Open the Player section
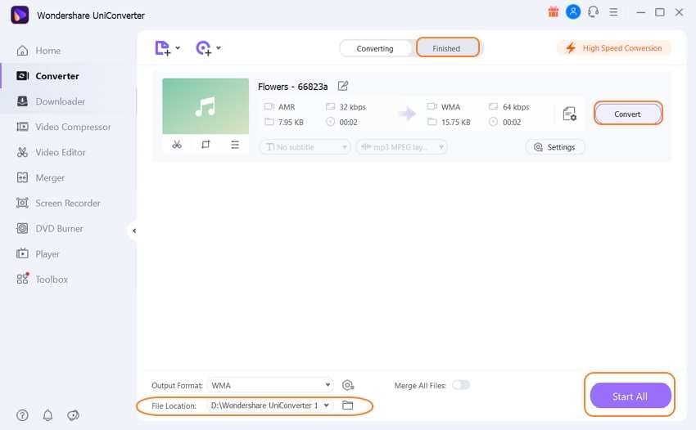This screenshot has height=430, width=696. (38, 254)
